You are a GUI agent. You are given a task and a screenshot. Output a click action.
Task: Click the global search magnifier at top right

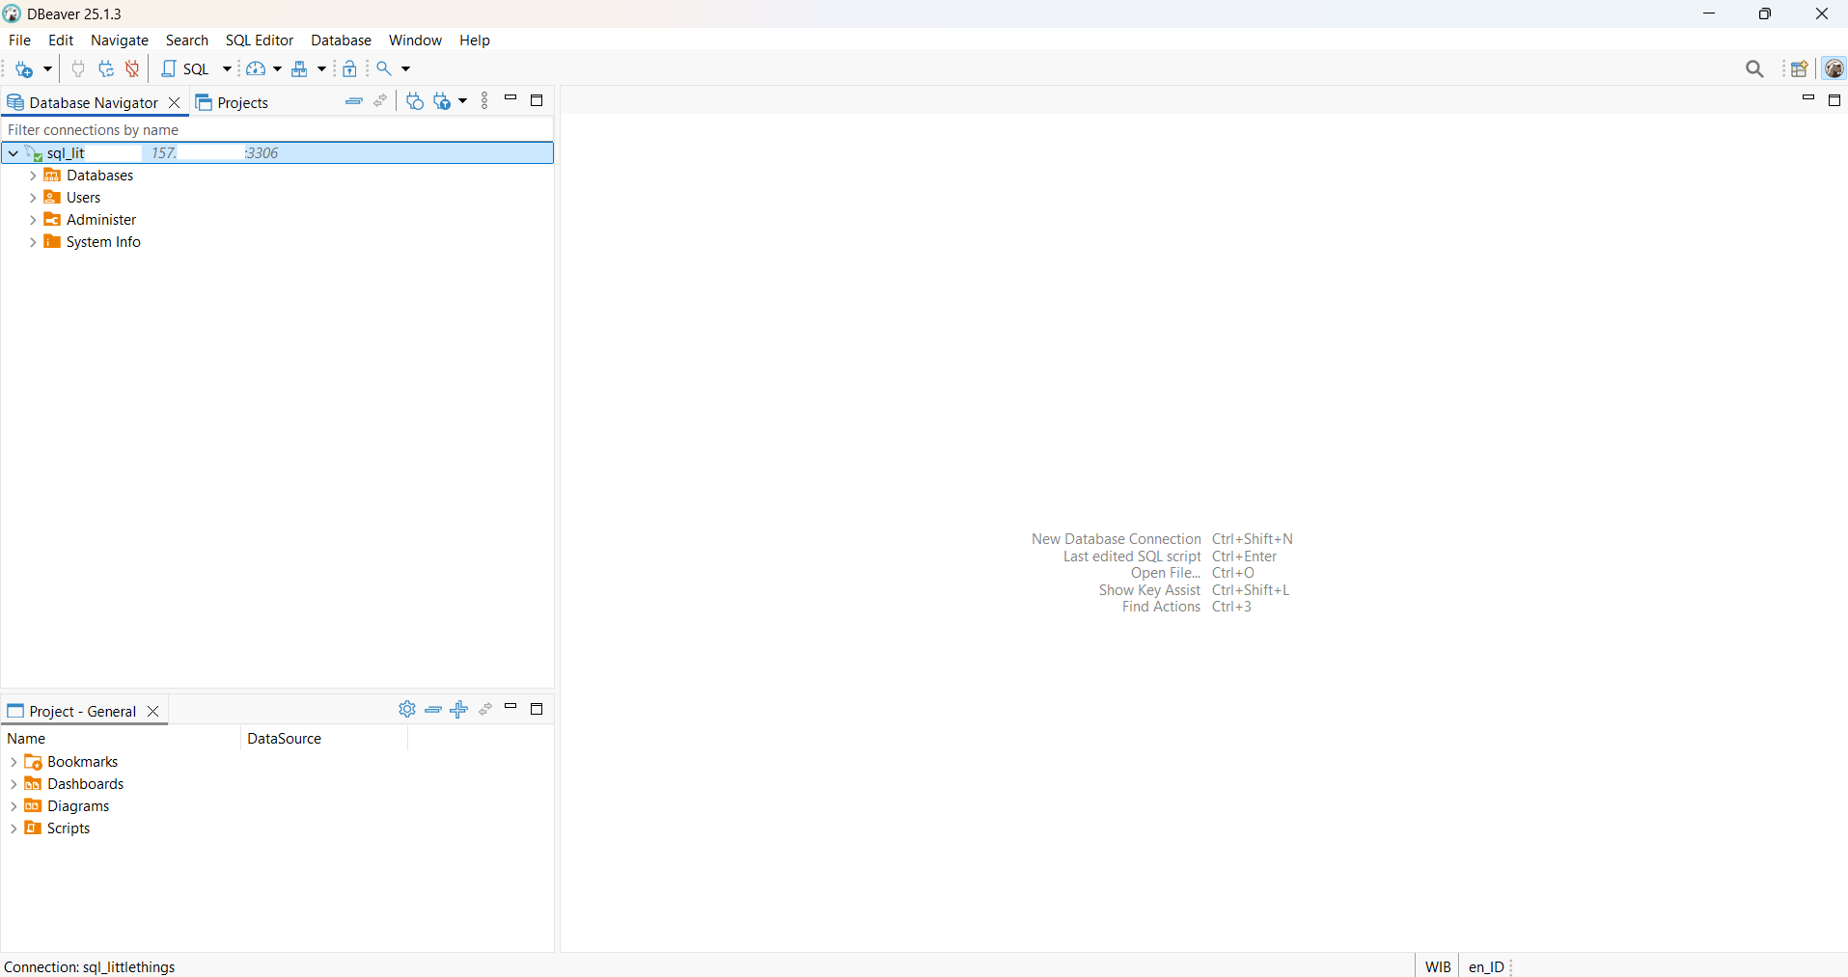(x=1754, y=69)
